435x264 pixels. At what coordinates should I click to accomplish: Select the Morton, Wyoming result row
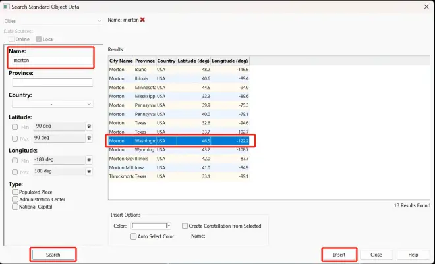click(x=179, y=149)
